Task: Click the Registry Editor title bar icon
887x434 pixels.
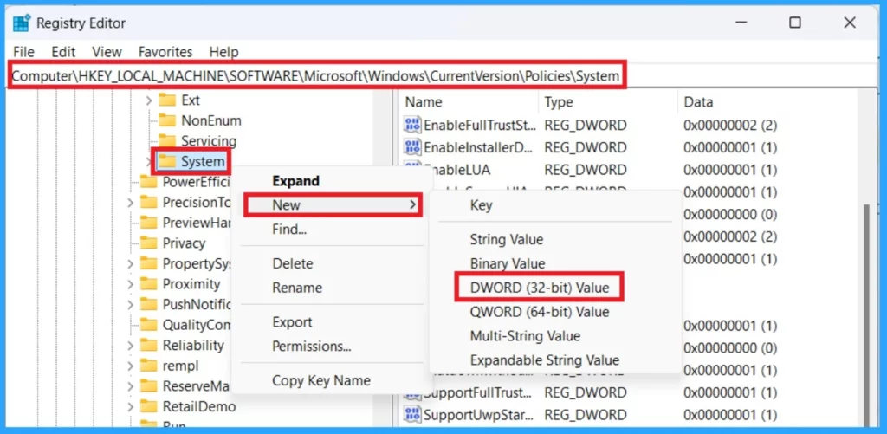Action: point(22,23)
